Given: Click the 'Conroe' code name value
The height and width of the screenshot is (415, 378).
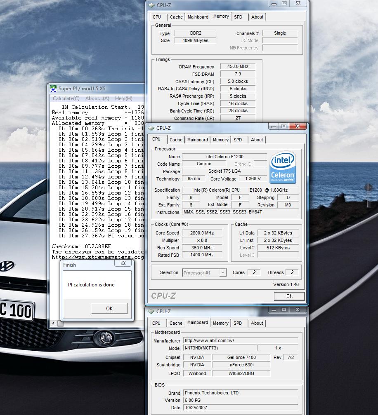Looking at the screenshot, I should point(204,164).
